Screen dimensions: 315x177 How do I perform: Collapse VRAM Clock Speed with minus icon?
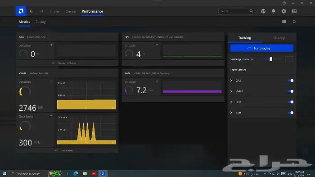51,116
